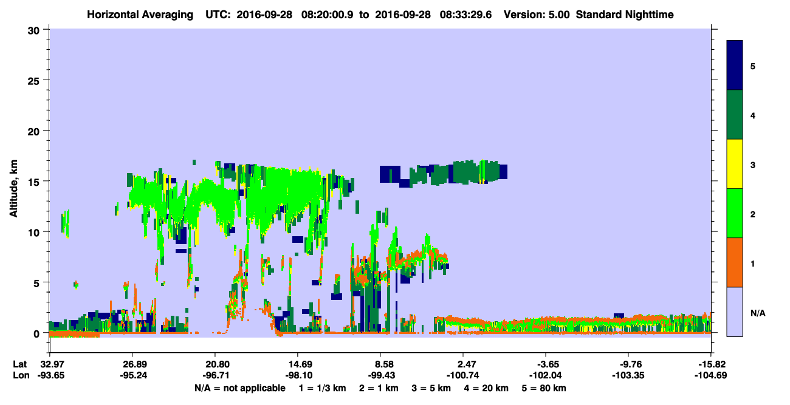This screenshot has height=405, width=790.
Task: Click the 'Version: 5.00' text
Action: (x=537, y=14)
